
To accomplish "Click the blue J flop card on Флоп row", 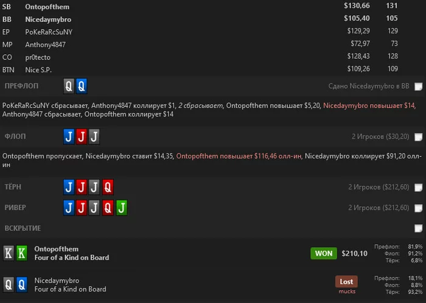I will [69, 137].
